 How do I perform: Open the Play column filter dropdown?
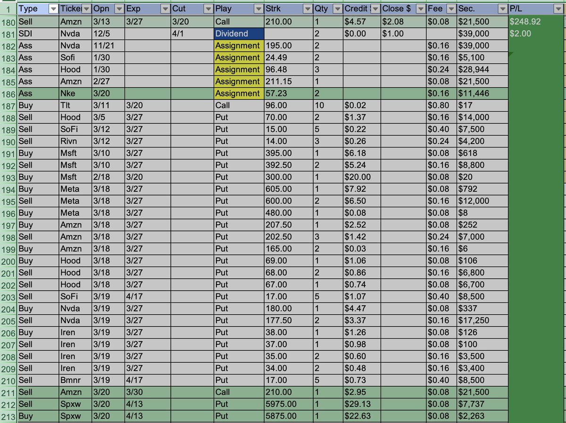click(258, 9)
